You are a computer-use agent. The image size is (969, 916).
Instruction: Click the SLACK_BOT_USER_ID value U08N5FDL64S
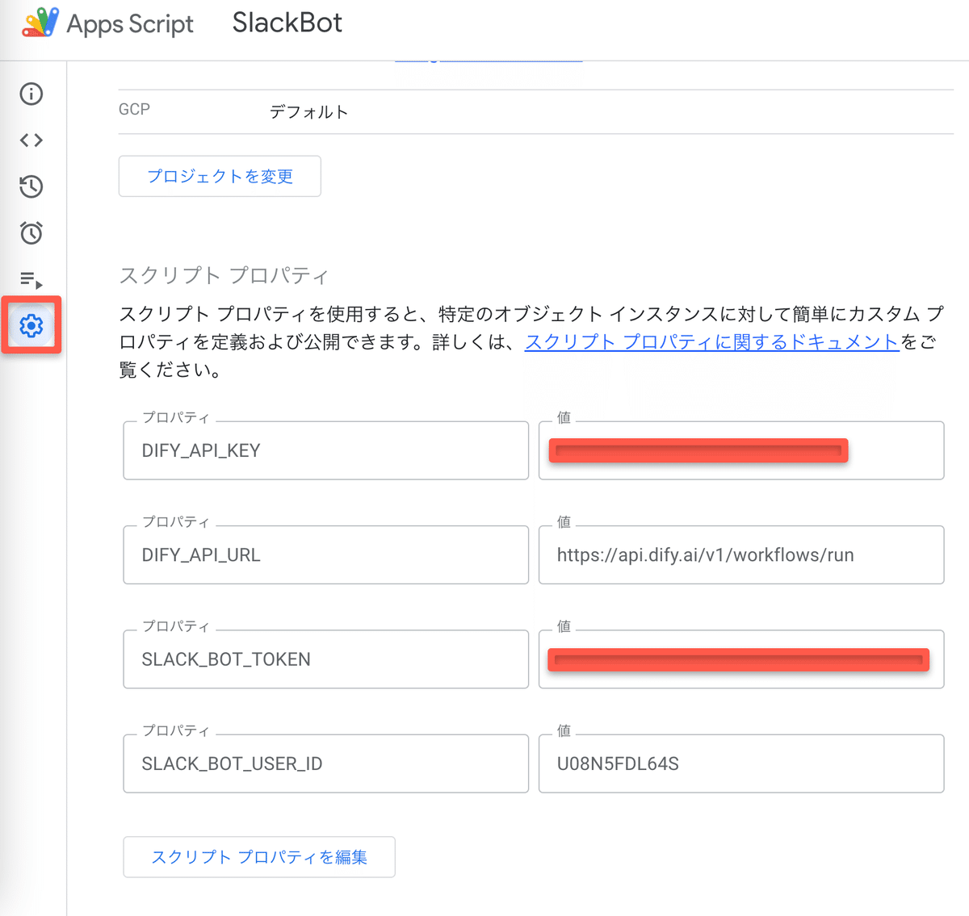(741, 763)
